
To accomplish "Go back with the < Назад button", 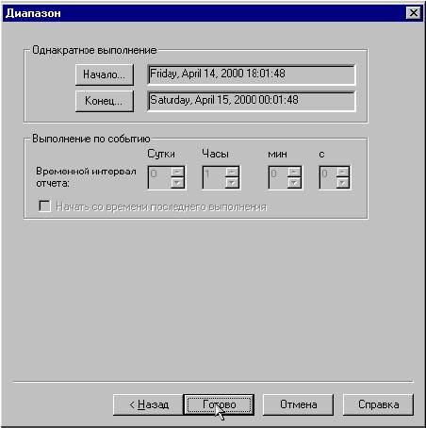I will click(148, 404).
